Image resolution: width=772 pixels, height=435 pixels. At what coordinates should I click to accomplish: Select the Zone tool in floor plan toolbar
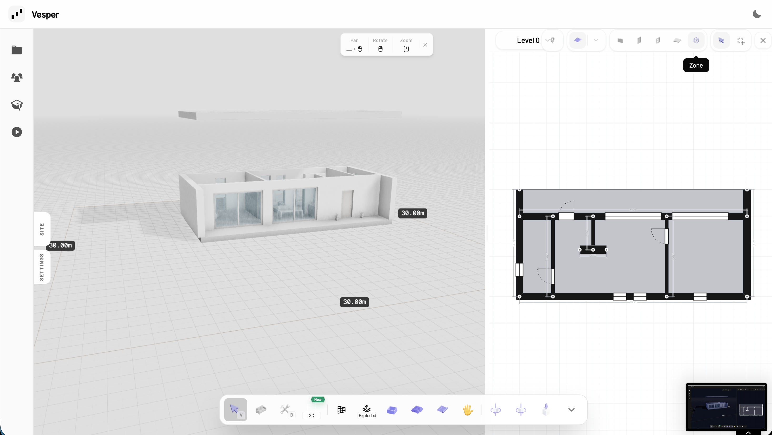click(x=696, y=41)
